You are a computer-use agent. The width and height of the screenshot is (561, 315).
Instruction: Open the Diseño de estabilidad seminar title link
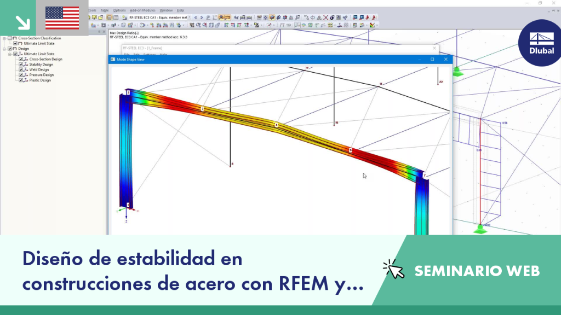click(x=193, y=270)
